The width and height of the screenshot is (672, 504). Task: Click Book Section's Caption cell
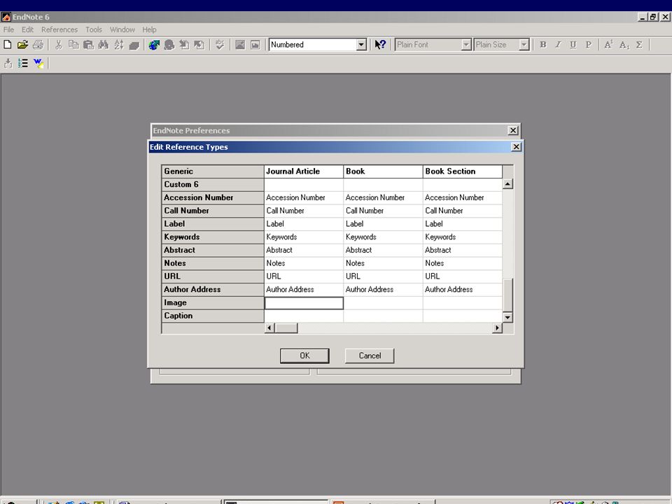coord(463,316)
